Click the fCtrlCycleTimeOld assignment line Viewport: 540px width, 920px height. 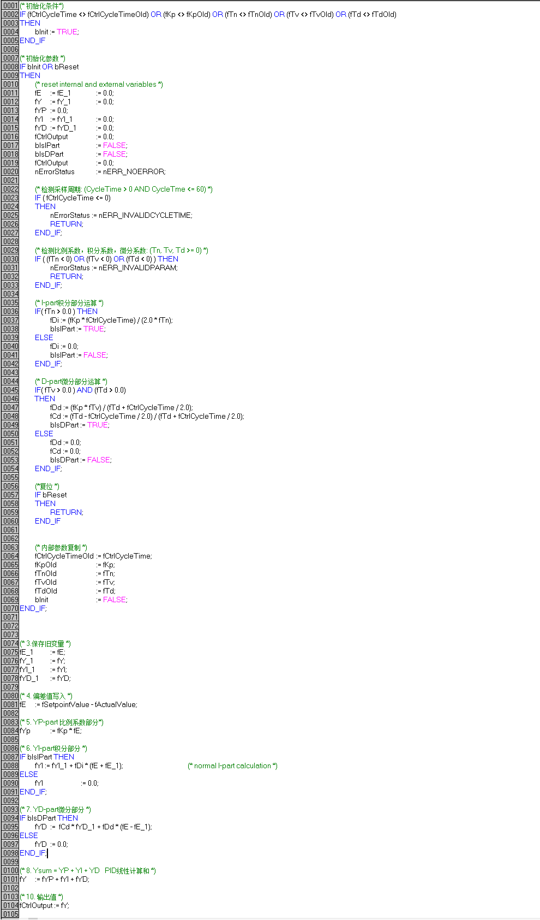coord(93,556)
